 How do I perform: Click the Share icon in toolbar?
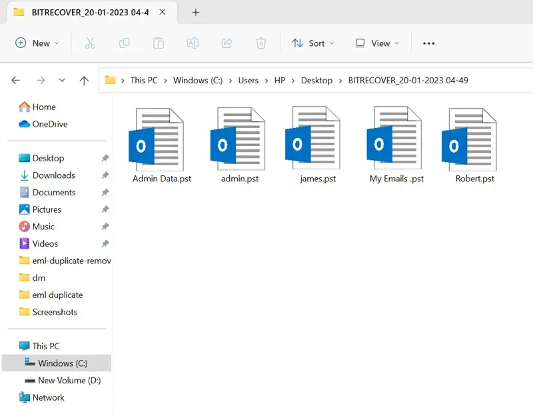tap(227, 43)
